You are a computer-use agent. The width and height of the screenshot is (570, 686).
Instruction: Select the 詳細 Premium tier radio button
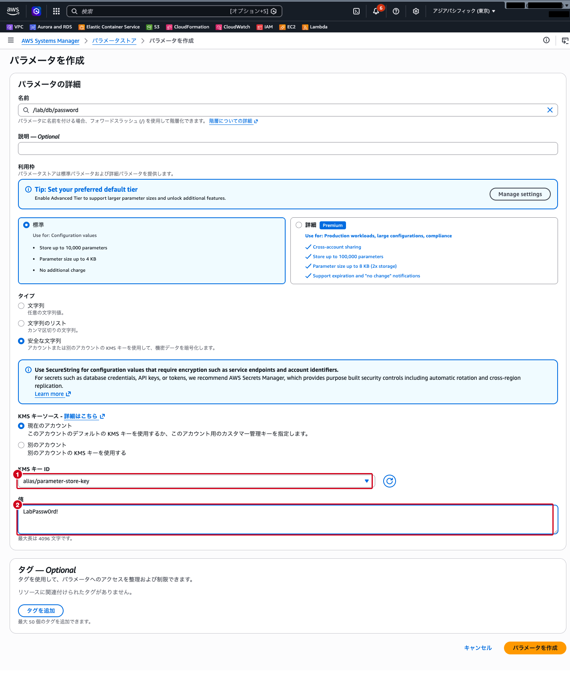(299, 225)
